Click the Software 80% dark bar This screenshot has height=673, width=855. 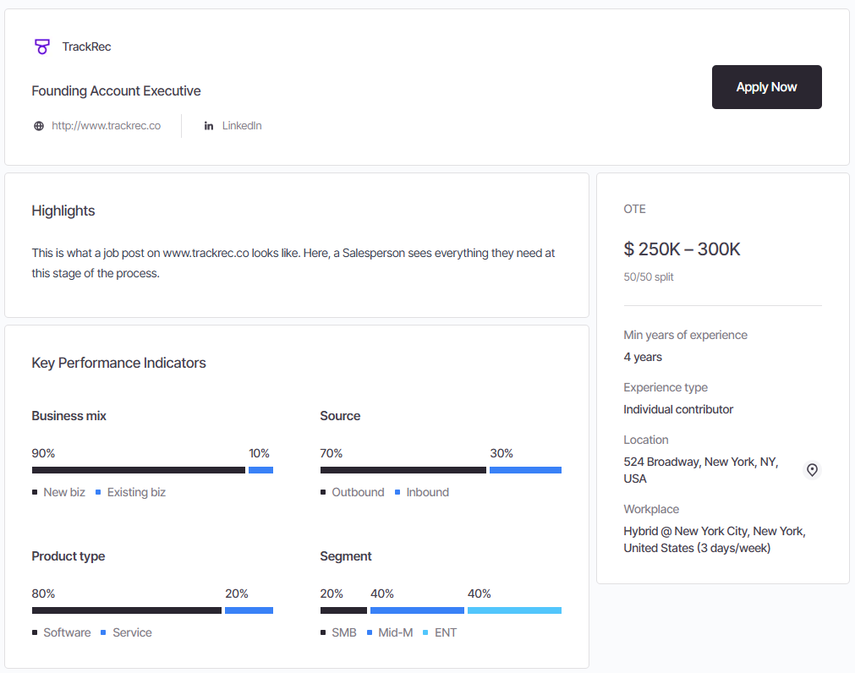127,610
